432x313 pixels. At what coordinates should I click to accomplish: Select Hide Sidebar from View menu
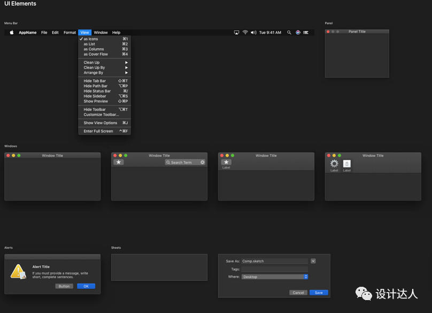[x=95, y=96]
